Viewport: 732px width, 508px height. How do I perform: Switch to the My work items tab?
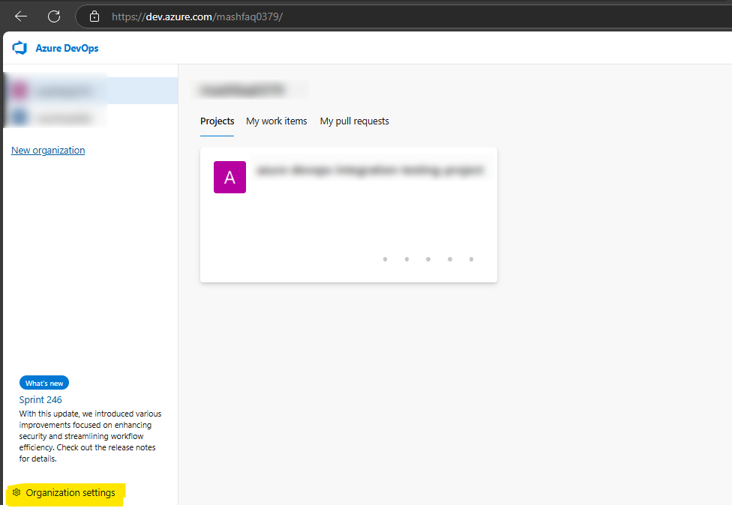click(x=276, y=121)
